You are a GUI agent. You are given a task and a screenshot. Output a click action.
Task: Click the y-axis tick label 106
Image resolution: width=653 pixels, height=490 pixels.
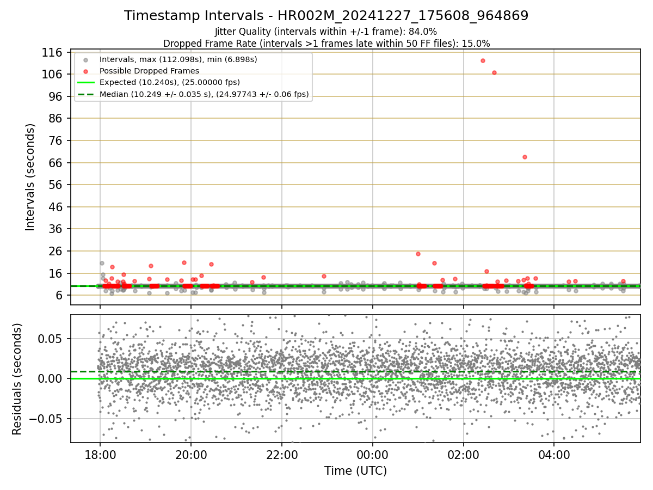(51, 75)
